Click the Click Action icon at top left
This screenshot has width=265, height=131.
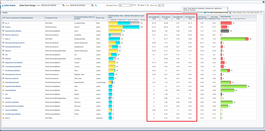(x=3, y=5)
